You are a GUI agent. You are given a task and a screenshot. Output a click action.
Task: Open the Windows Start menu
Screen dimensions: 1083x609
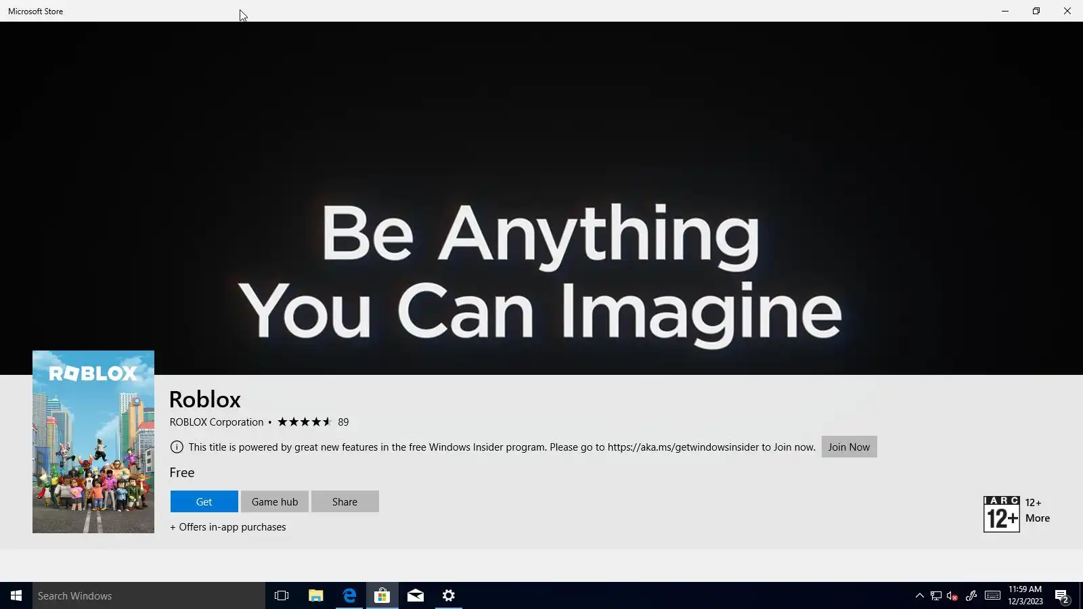tap(16, 595)
